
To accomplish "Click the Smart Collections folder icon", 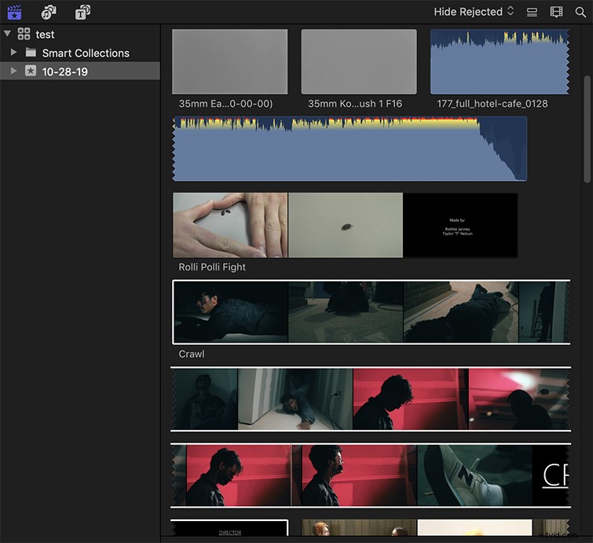I will (x=31, y=52).
